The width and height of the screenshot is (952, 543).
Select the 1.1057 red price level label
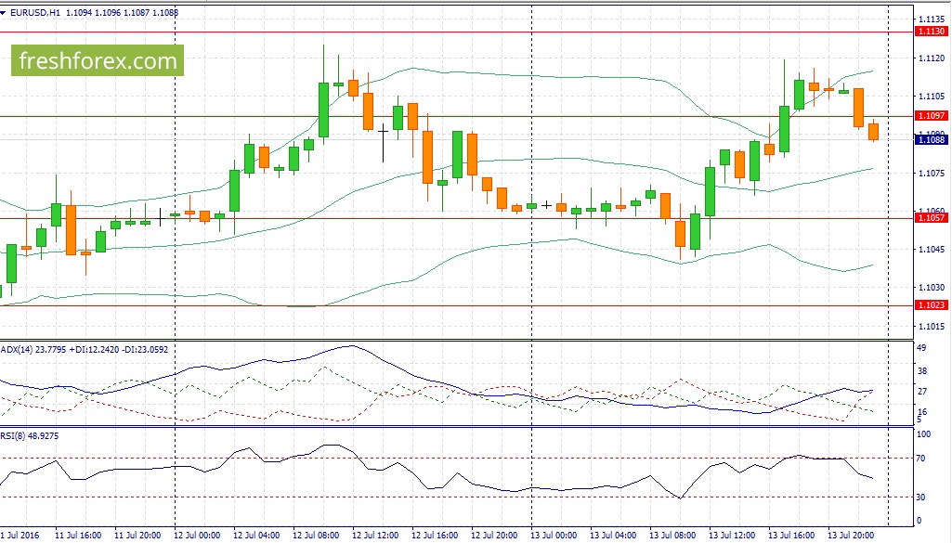point(931,218)
